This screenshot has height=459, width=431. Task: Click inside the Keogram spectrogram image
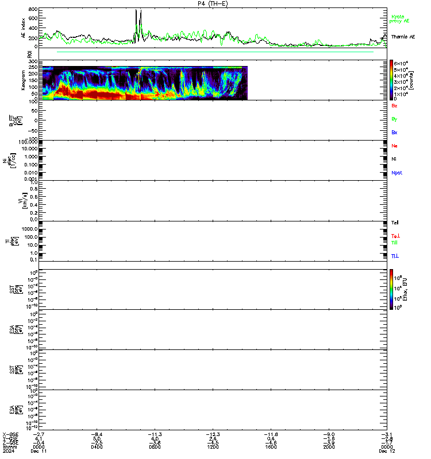coord(145,83)
